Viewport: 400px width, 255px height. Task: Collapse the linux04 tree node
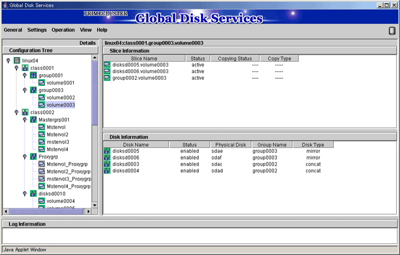pos(8,60)
